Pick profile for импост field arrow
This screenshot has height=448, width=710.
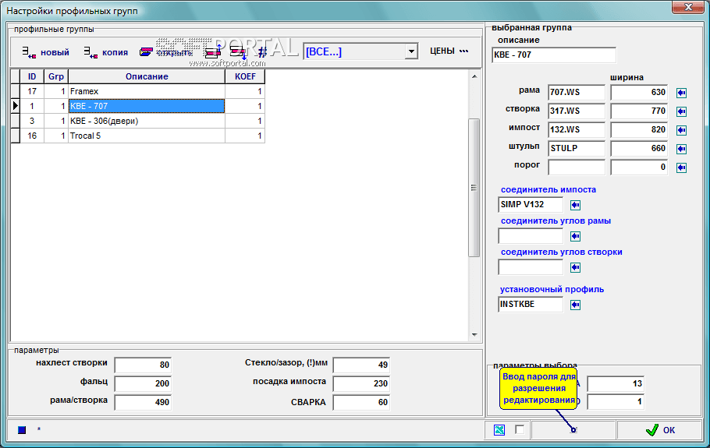[681, 130]
